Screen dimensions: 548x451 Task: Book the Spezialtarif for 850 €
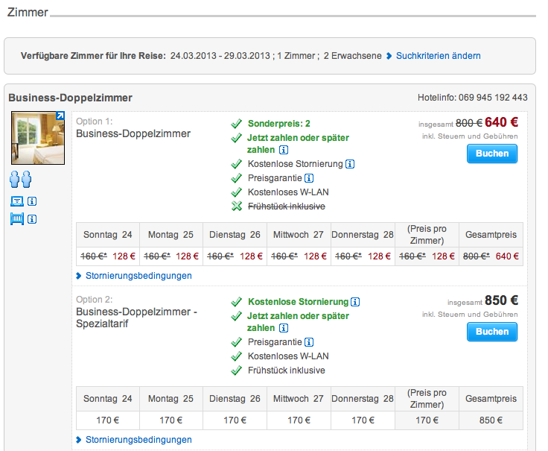(x=491, y=332)
